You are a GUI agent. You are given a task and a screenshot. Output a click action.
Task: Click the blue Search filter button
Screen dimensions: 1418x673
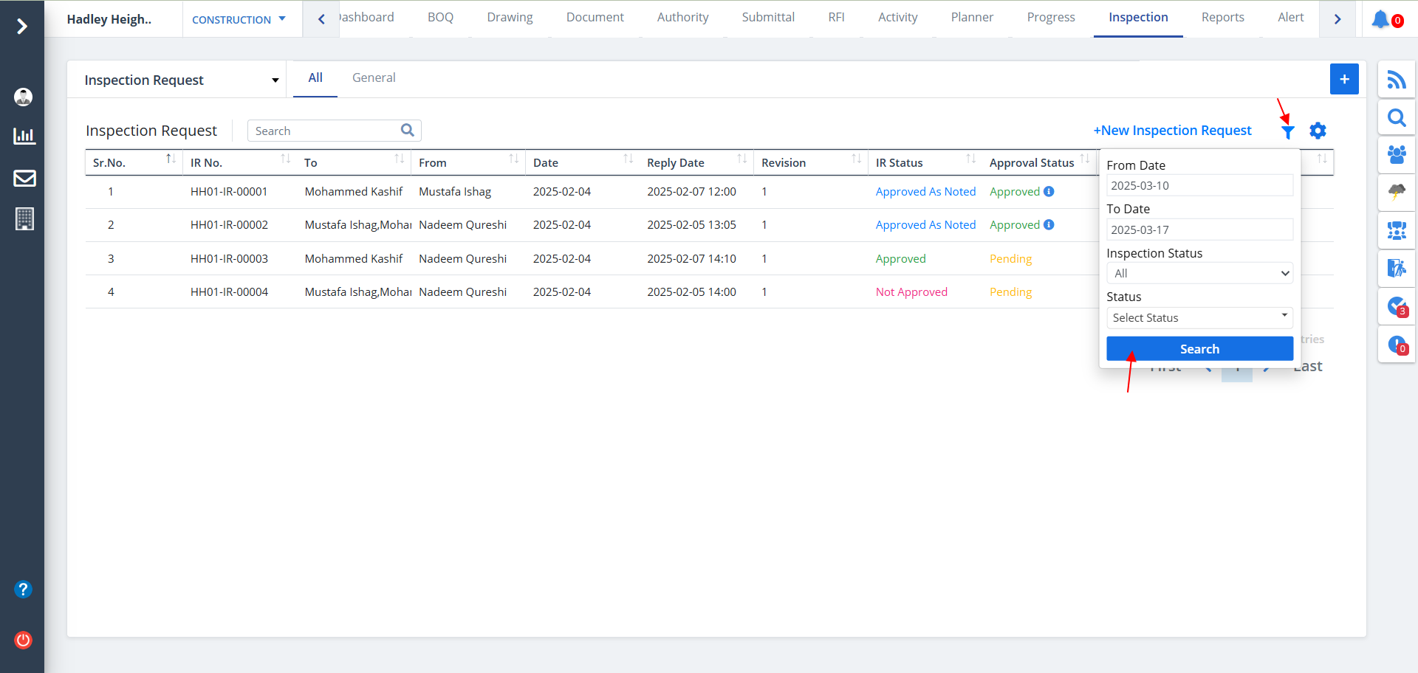coord(1199,349)
